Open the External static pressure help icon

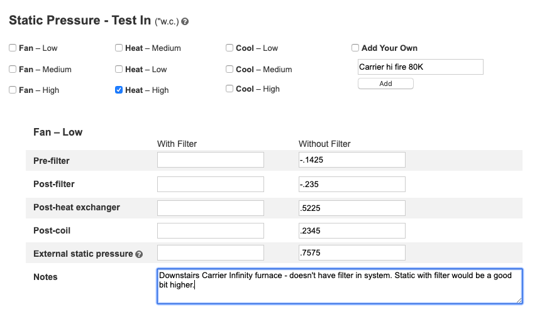coord(139,254)
